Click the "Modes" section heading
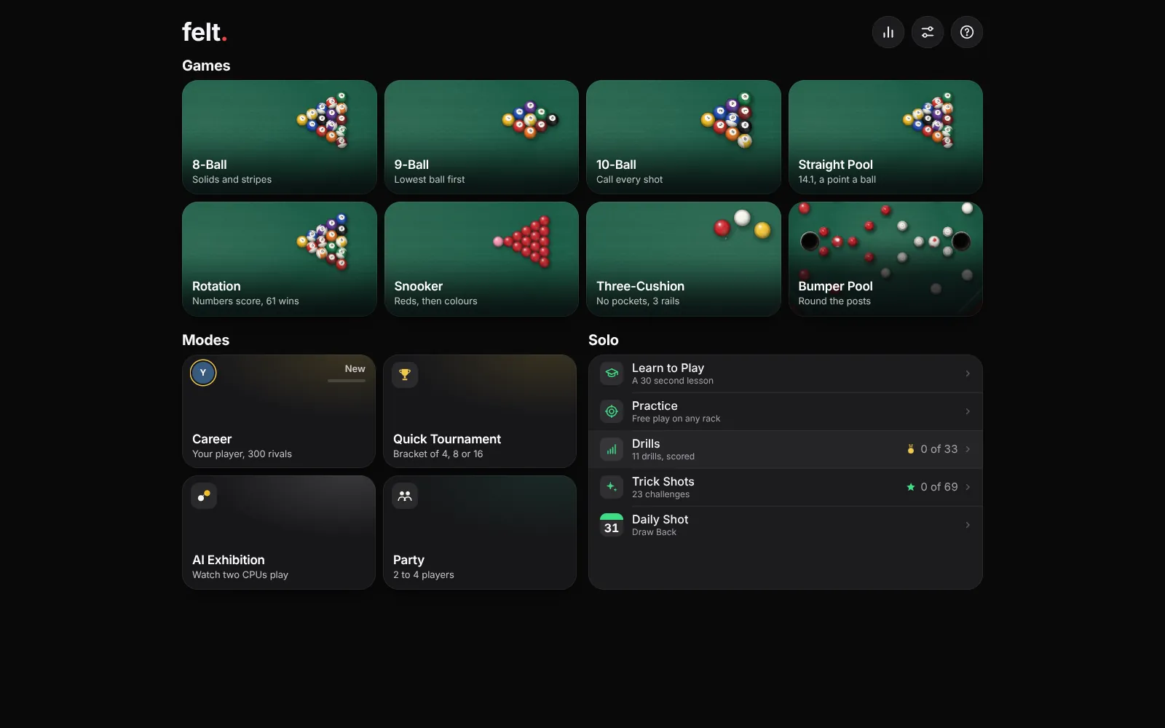The height and width of the screenshot is (728, 1165). point(205,340)
